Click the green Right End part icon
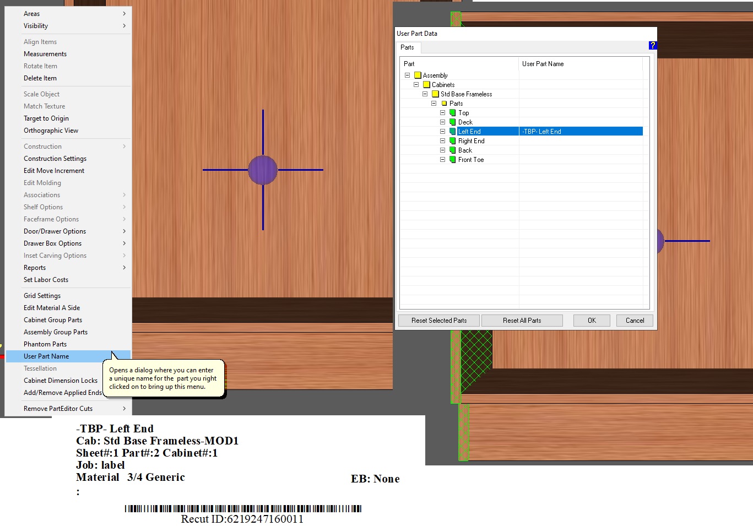The height and width of the screenshot is (526, 753). point(453,141)
